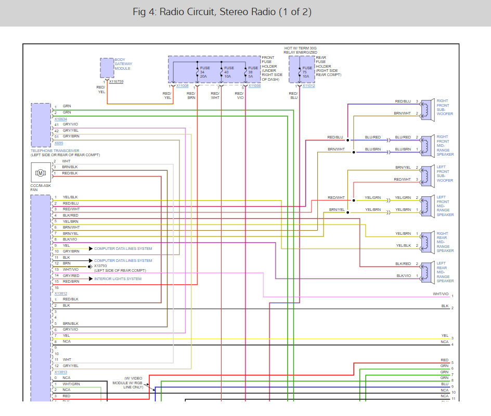Click the Left Rear Mid-Range Speaker label

click(445, 272)
